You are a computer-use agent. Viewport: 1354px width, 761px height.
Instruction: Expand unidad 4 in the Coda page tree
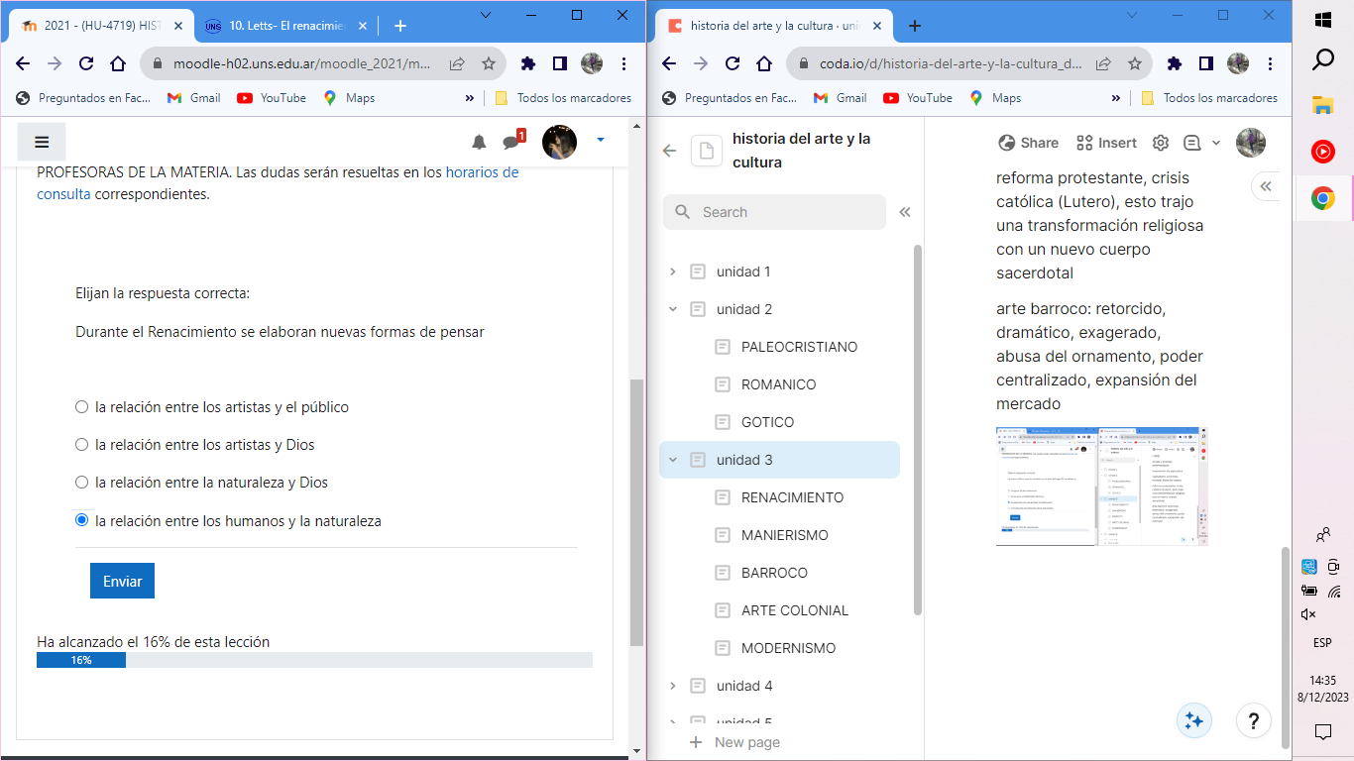coord(673,686)
